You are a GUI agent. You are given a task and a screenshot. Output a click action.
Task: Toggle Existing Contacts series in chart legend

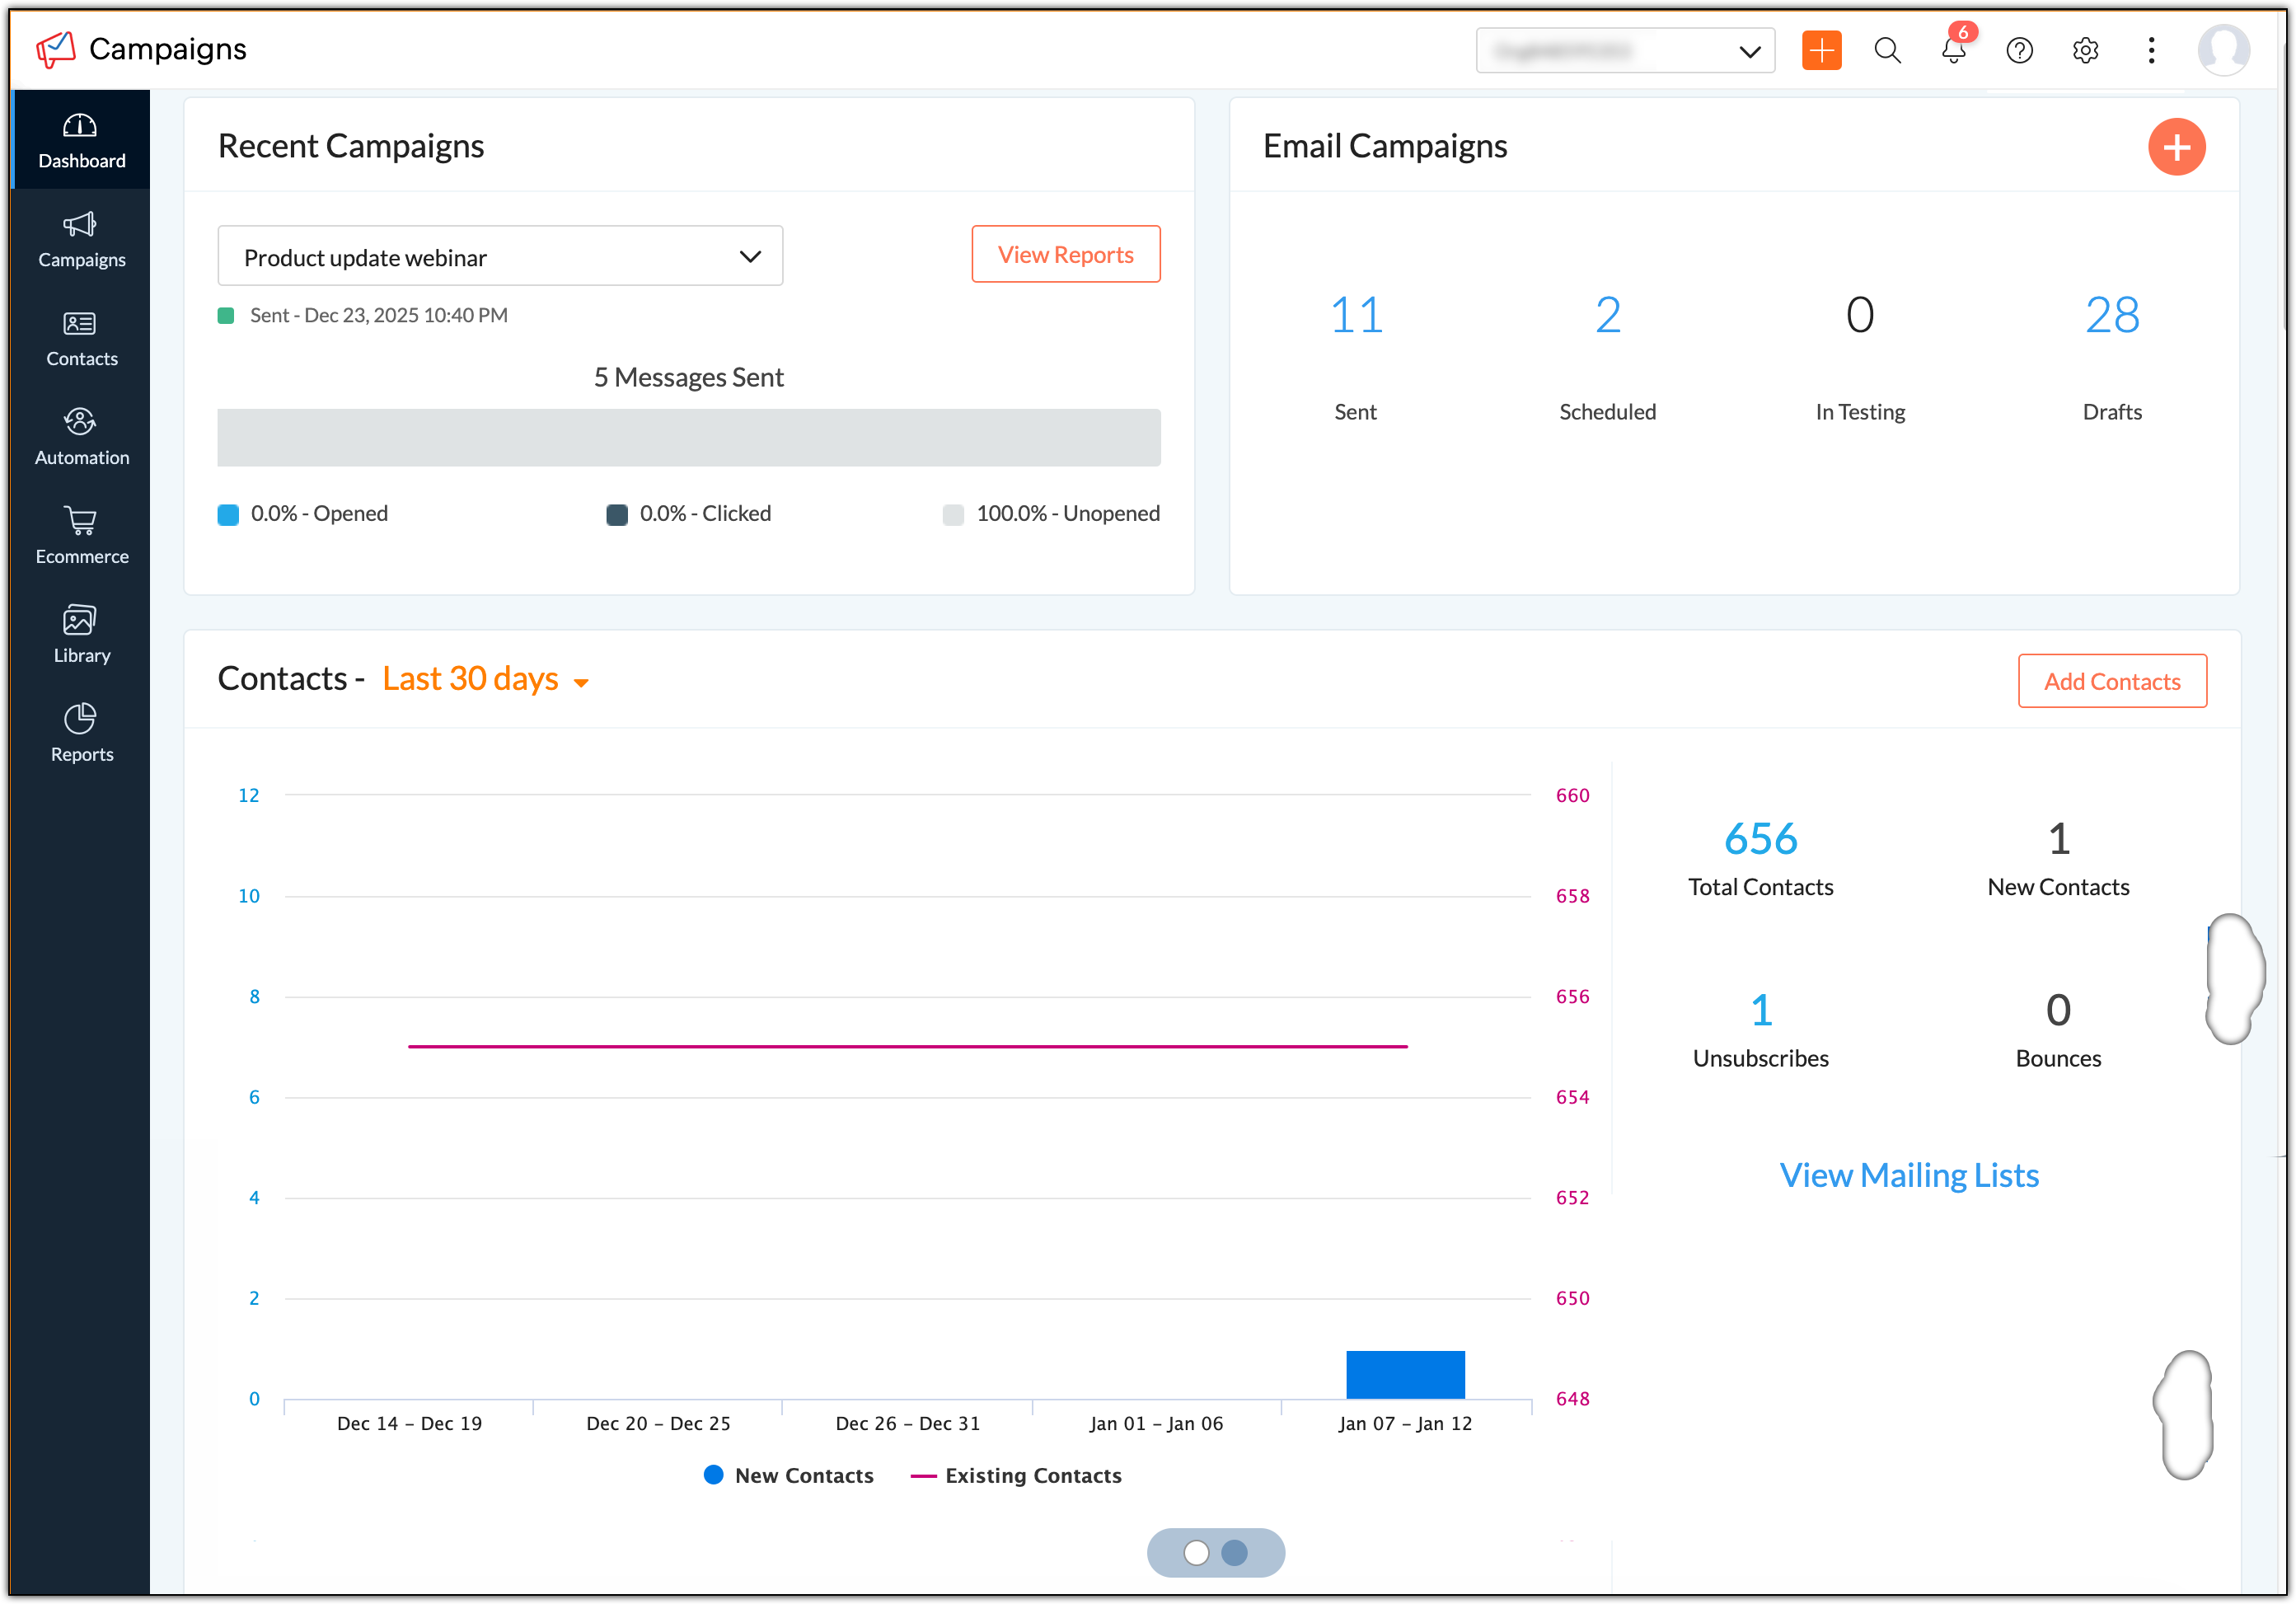1016,1475
